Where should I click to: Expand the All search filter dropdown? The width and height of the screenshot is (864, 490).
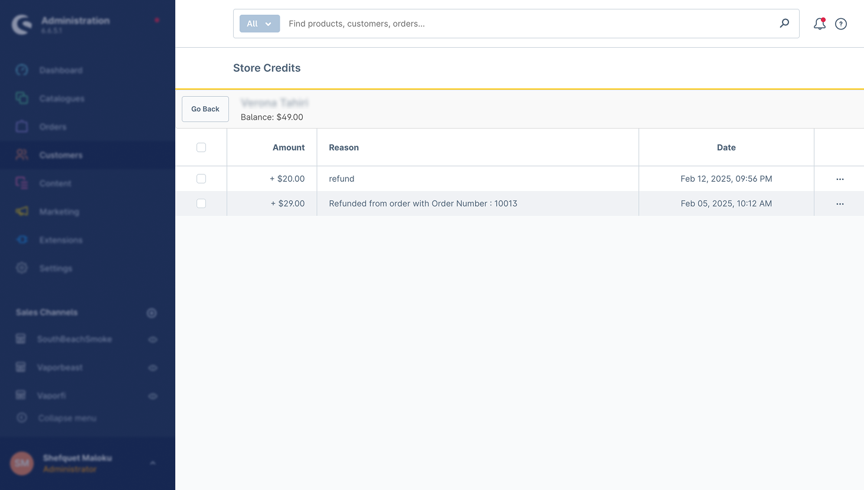(259, 24)
